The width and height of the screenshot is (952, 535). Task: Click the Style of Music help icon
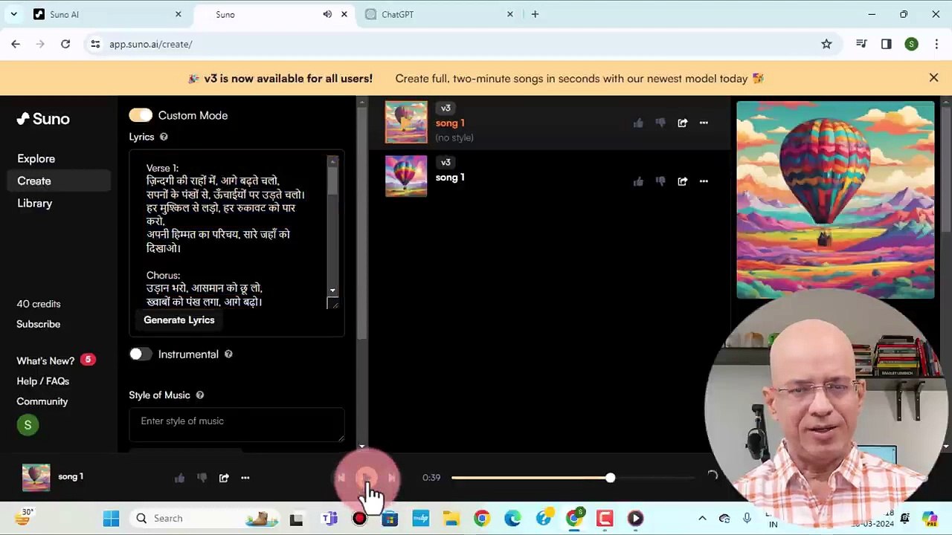[x=199, y=395]
